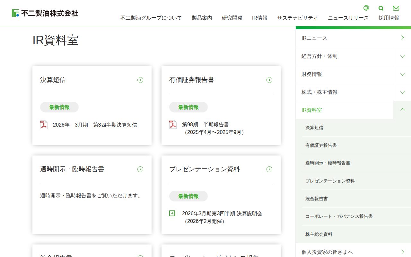Open the site search magnifier icon
Image resolution: width=411 pixels, height=257 pixels.
[381, 8]
